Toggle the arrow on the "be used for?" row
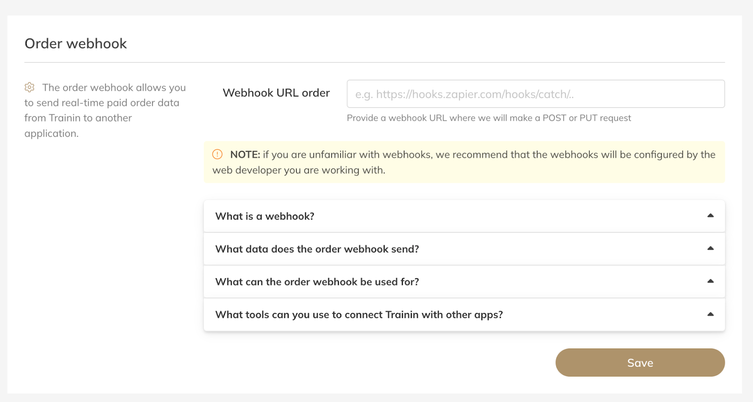The height and width of the screenshot is (402, 753). (710, 282)
